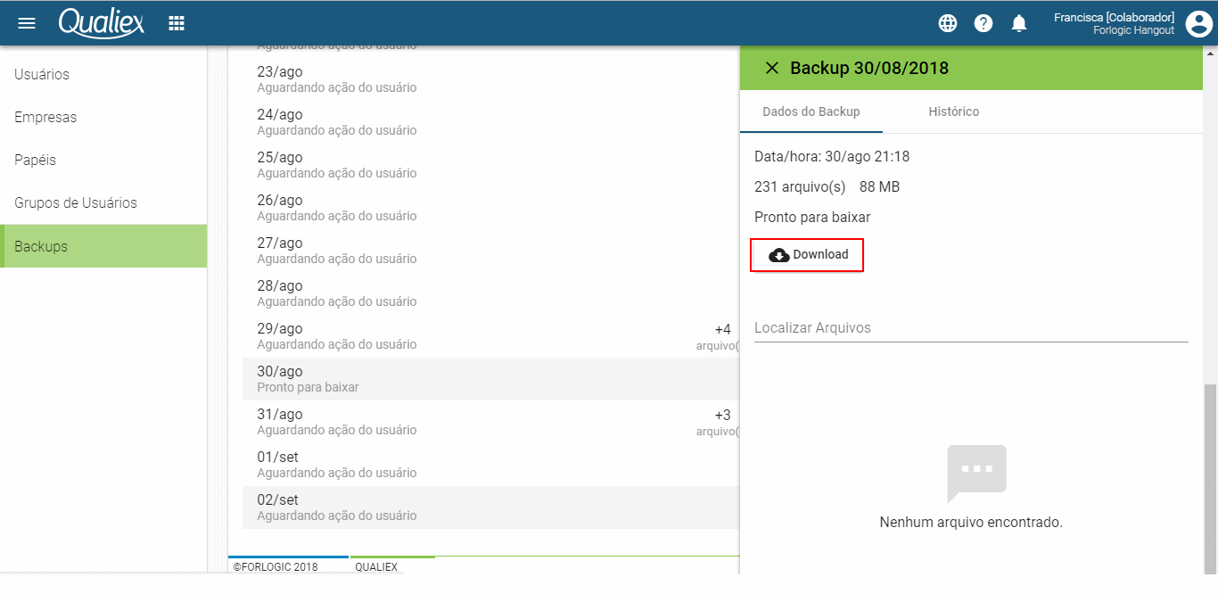Image resolution: width=1218 pixels, height=594 pixels.
Task: Switch to the Histórico tab
Action: coord(953,111)
